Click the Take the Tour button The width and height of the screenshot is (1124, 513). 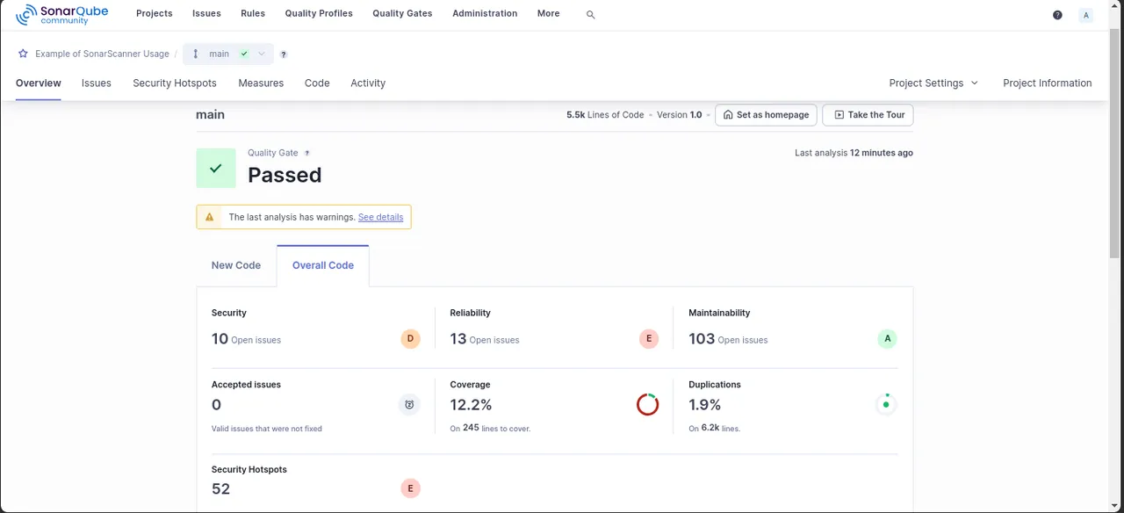[x=868, y=115]
